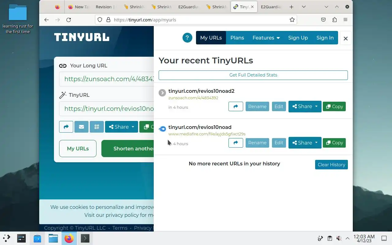This screenshot has height=245, width=392.
Task: Click the browser address bar
Action: tap(196, 20)
